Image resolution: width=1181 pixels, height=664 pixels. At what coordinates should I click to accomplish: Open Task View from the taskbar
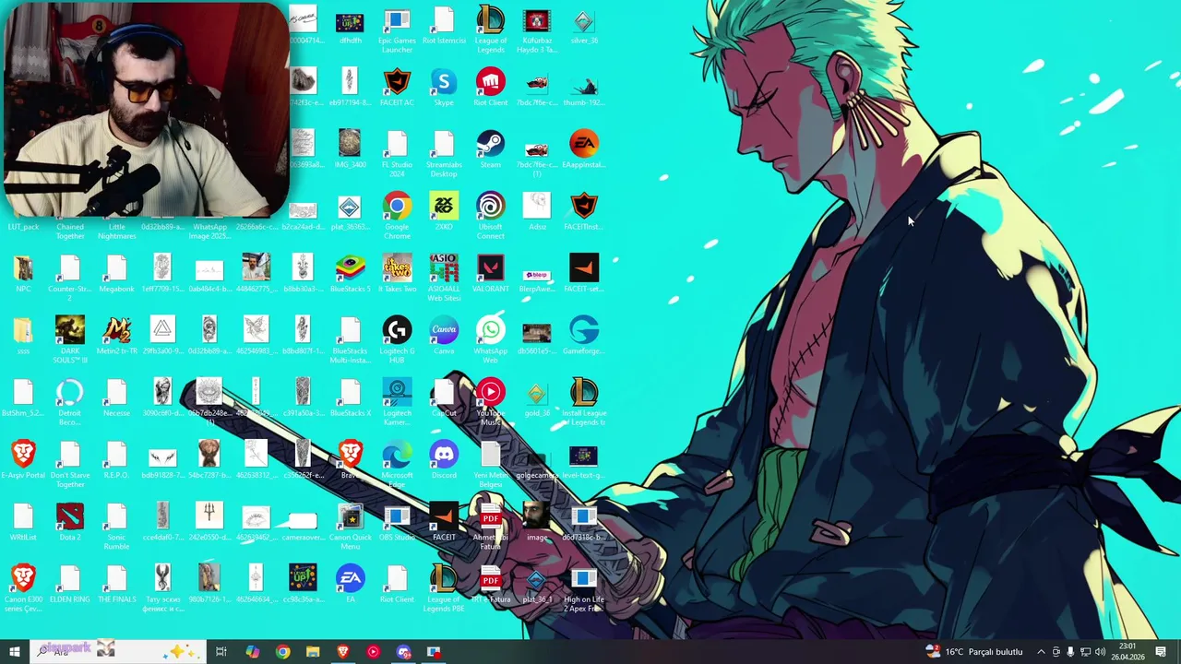[221, 652]
